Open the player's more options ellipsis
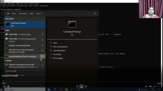Screen dimensions: 163x91 pyautogui.click(x=159, y=86)
